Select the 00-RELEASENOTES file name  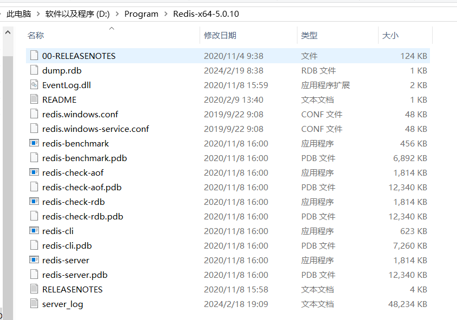pyautogui.click(x=79, y=56)
